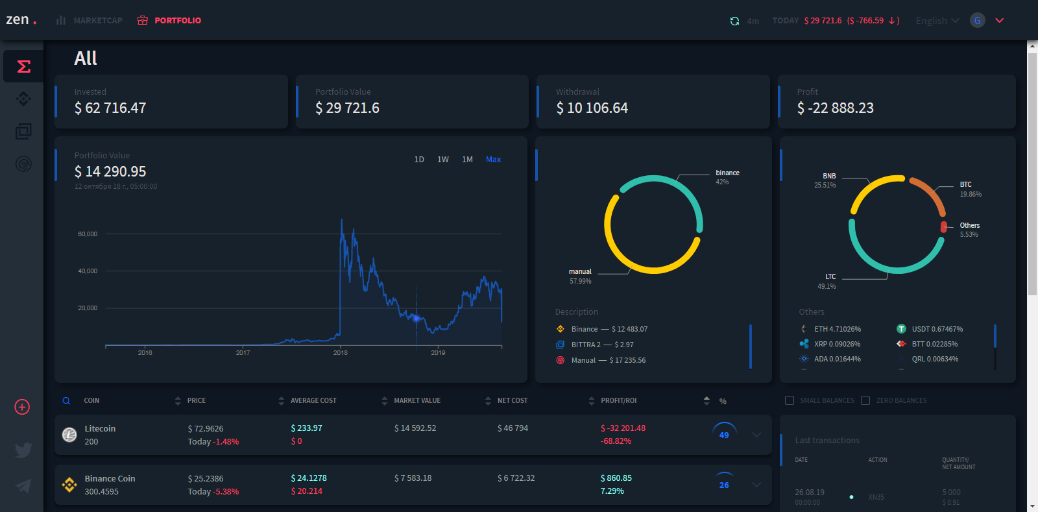Click the Litecoin name in the table
This screenshot has width=1038, height=512.
(100, 429)
